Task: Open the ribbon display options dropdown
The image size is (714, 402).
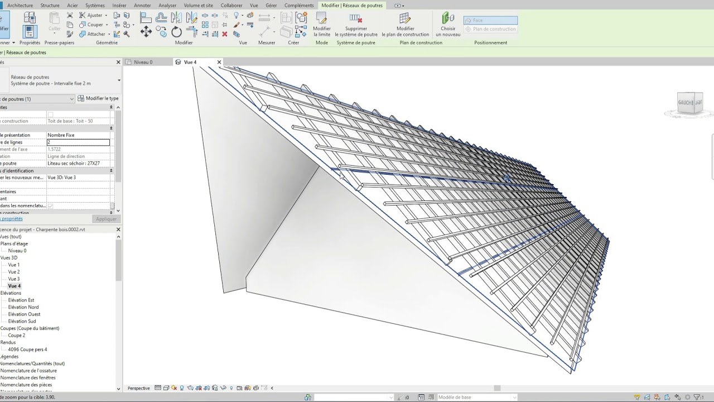Action: (399, 6)
